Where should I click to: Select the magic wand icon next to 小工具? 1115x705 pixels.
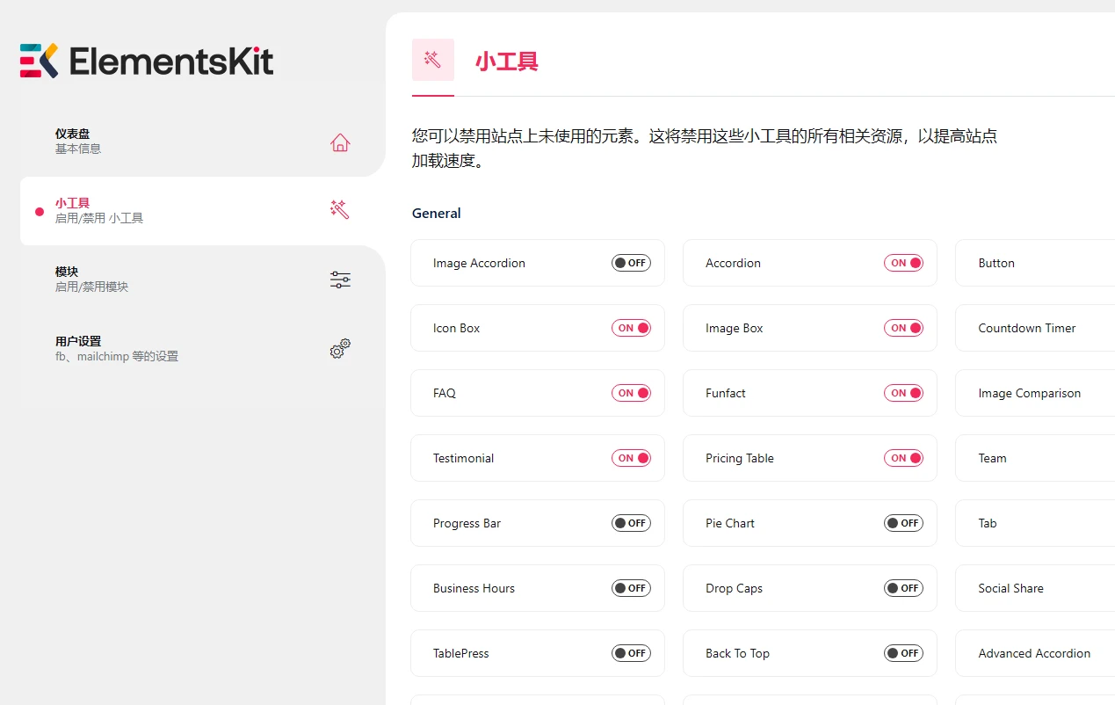point(338,209)
